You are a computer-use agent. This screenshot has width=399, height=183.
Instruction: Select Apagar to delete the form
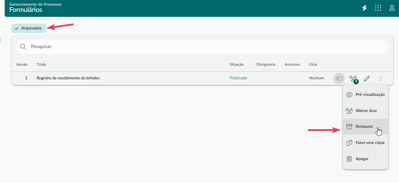[x=365, y=159]
